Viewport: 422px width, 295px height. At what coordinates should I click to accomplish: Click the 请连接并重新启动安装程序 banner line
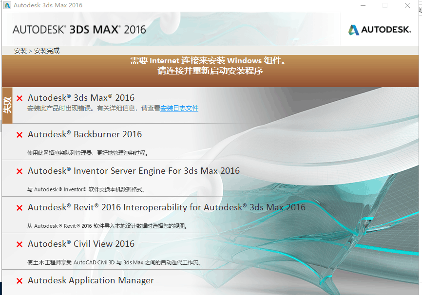coord(210,71)
